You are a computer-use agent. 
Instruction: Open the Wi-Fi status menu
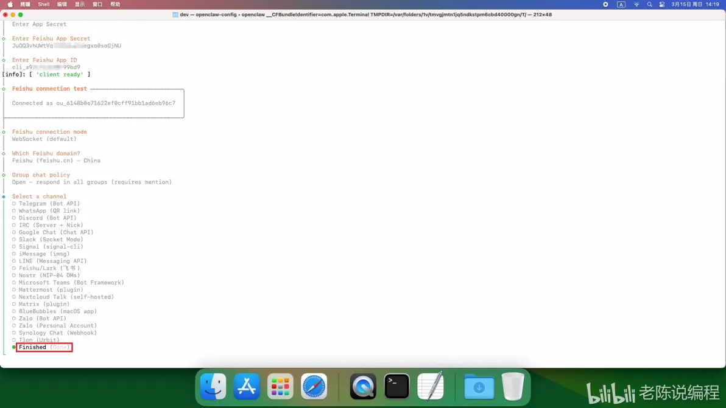636,4
